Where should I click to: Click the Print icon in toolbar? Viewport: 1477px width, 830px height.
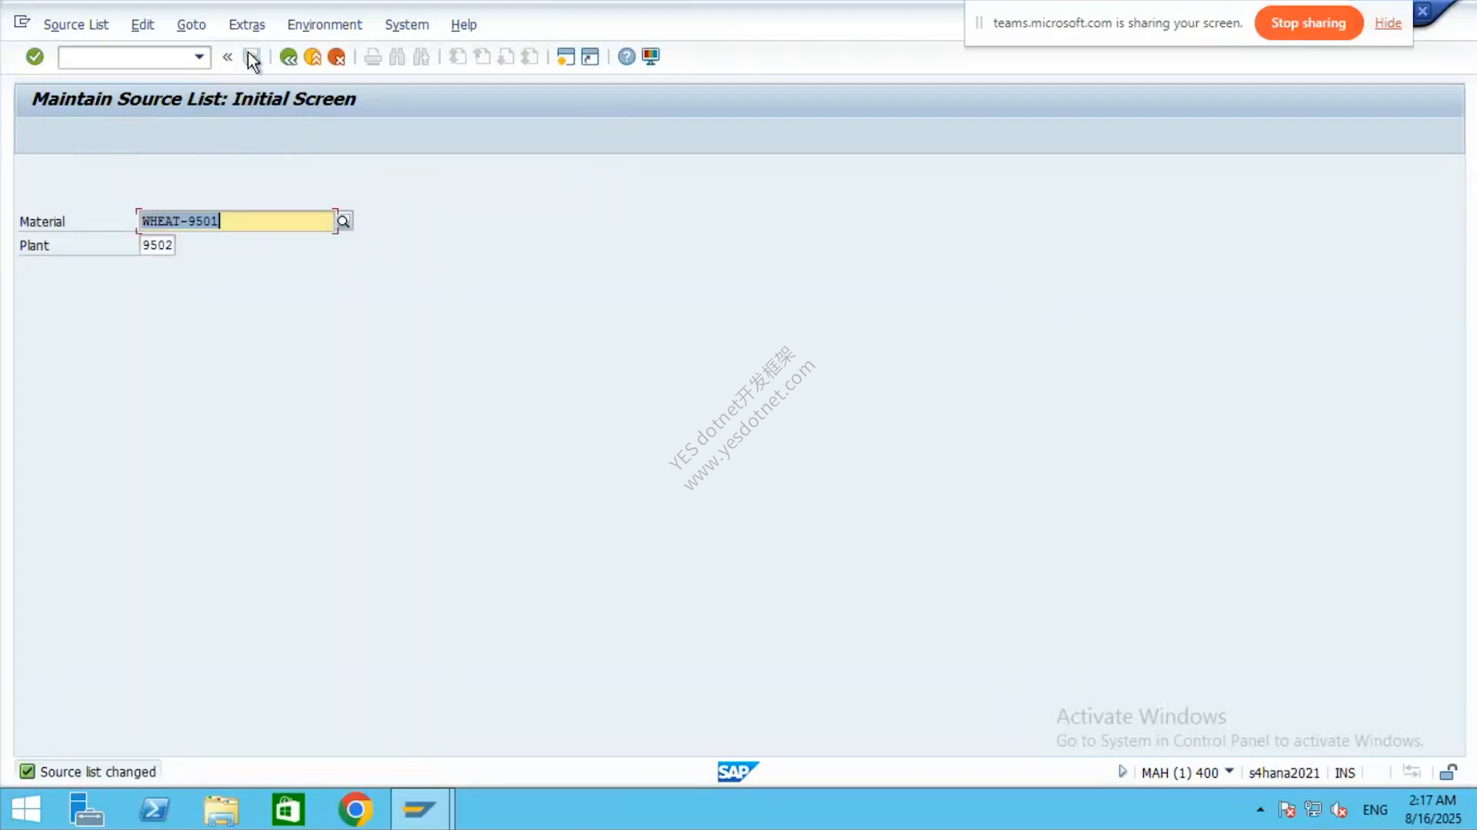tap(373, 57)
